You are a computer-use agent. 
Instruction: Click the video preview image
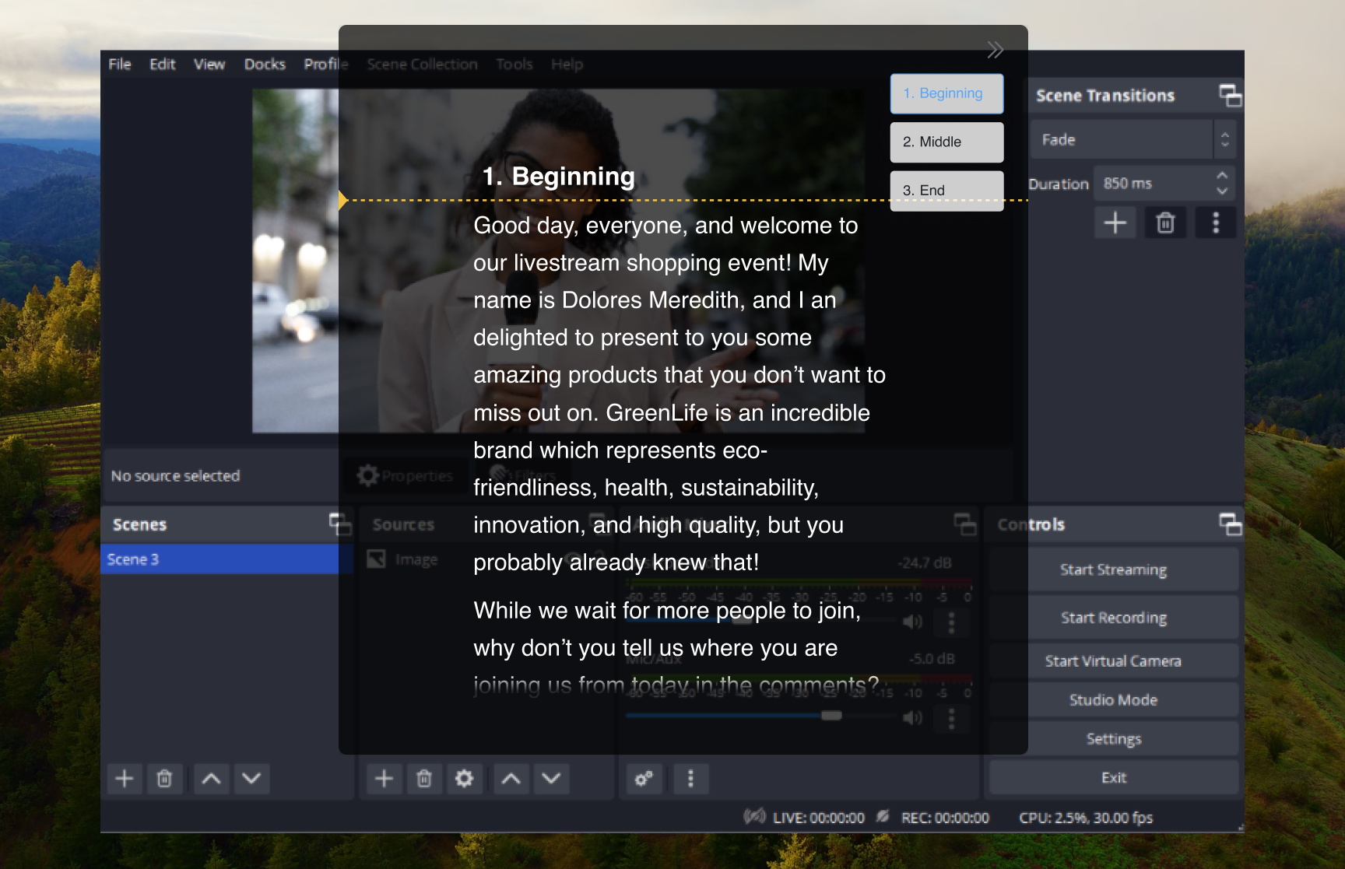[x=558, y=261]
